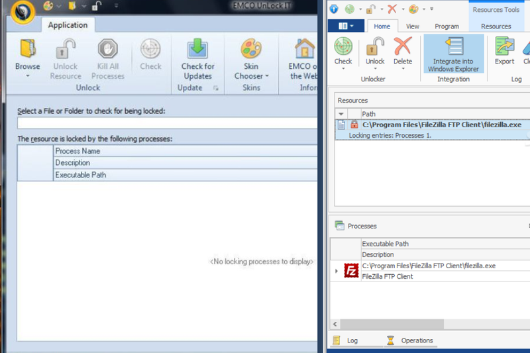
Task: Click the palette icon in left window title bar
Action: pyautogui.click(x=48, y=6)
